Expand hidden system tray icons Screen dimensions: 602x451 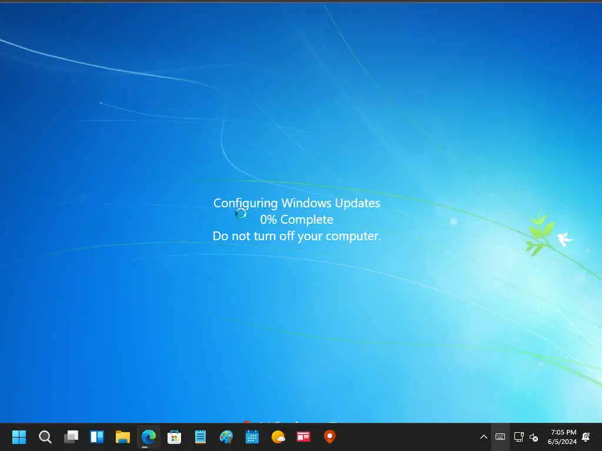click(484, 437)
